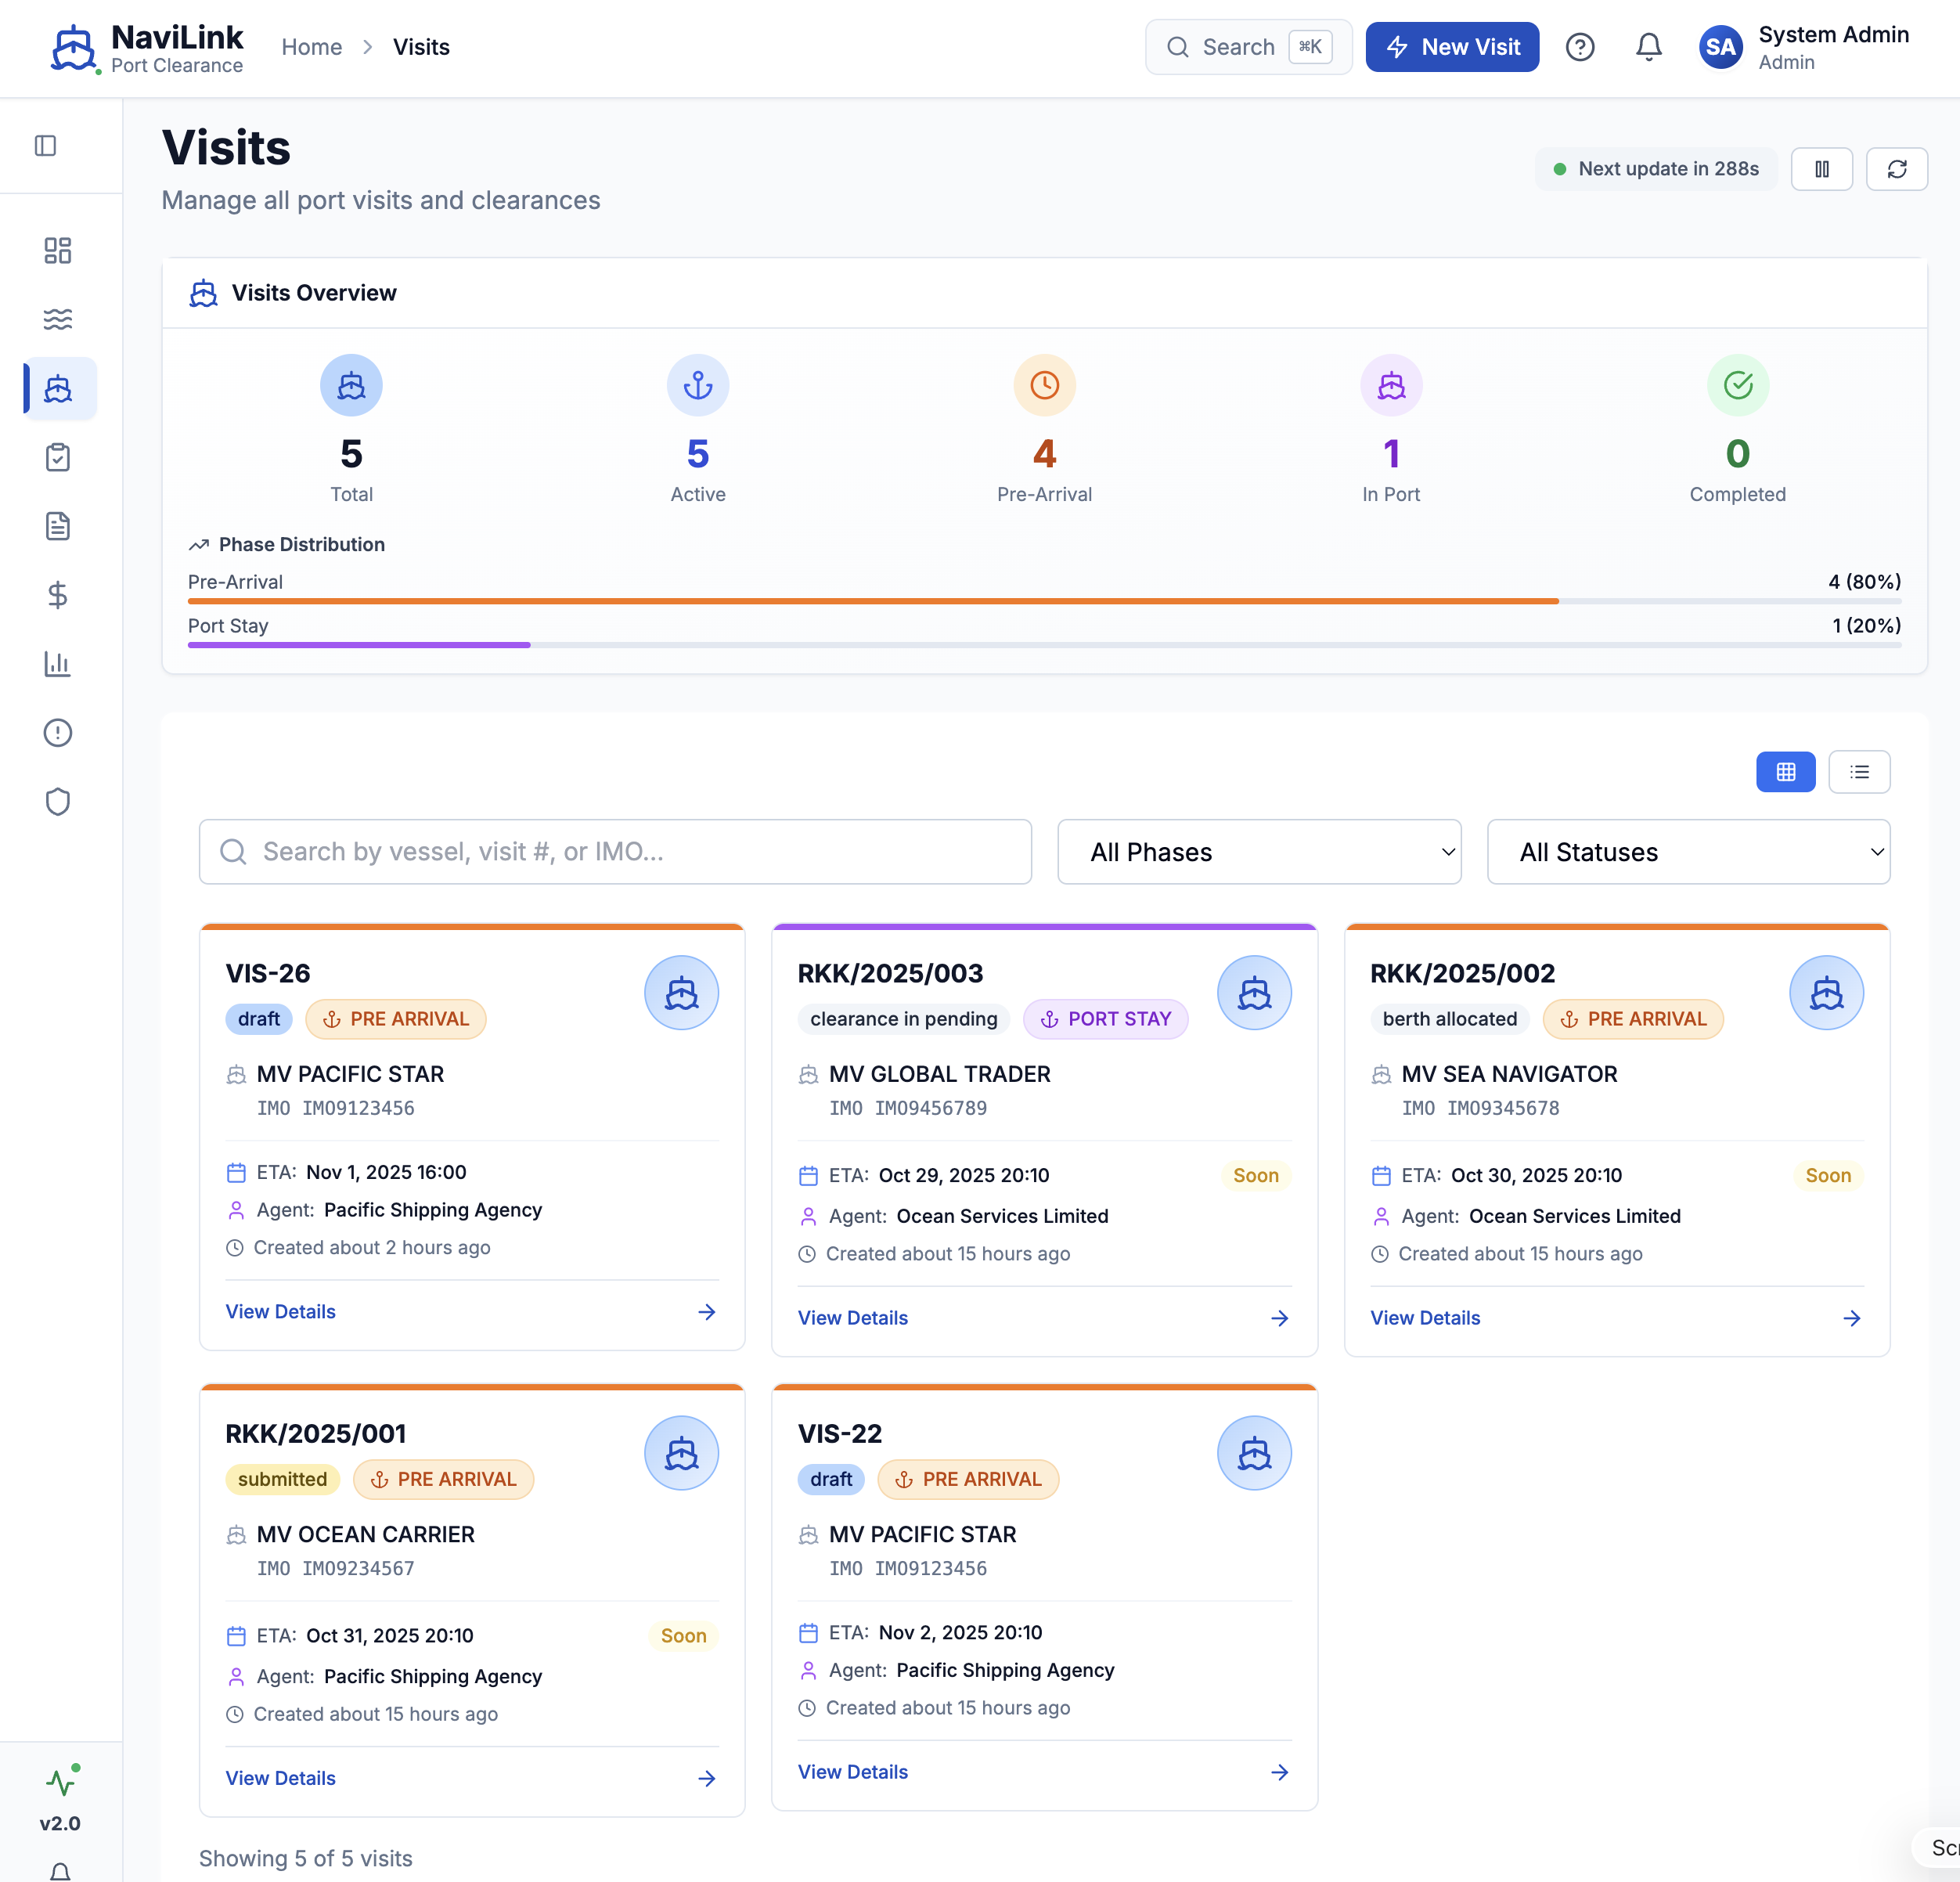This screenshot has height=1882, width=1960.
Task: Click the New Visit button
Action: coord(1451,47)
